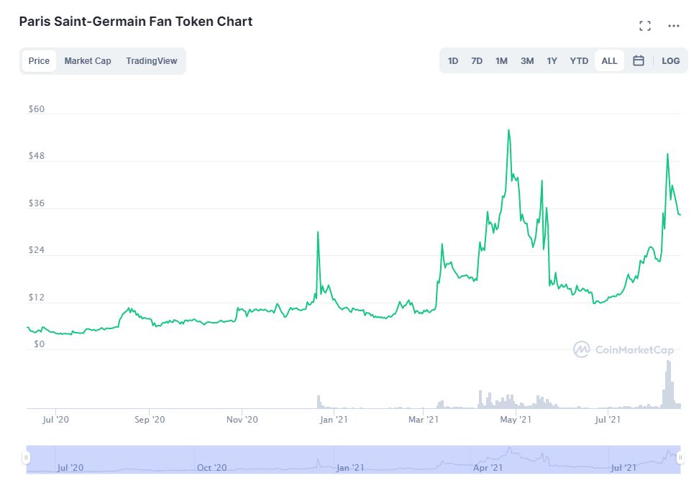
Task: Choose the 3M time range
Action: 527,61
